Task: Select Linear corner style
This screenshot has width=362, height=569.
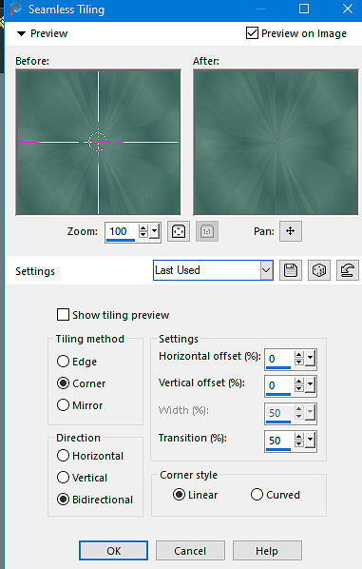Action: 179,494
